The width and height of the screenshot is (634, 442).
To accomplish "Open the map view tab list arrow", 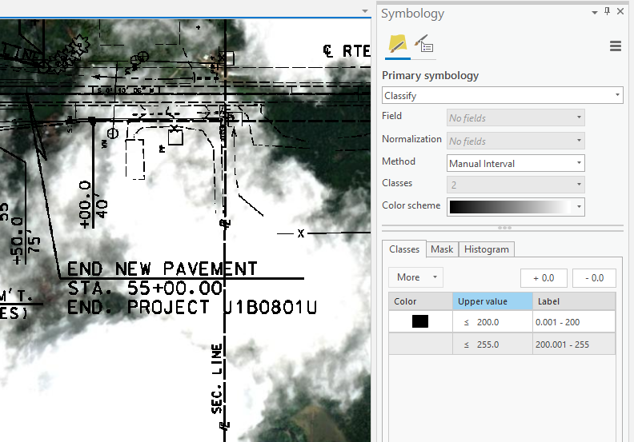I will coord(365,11).
